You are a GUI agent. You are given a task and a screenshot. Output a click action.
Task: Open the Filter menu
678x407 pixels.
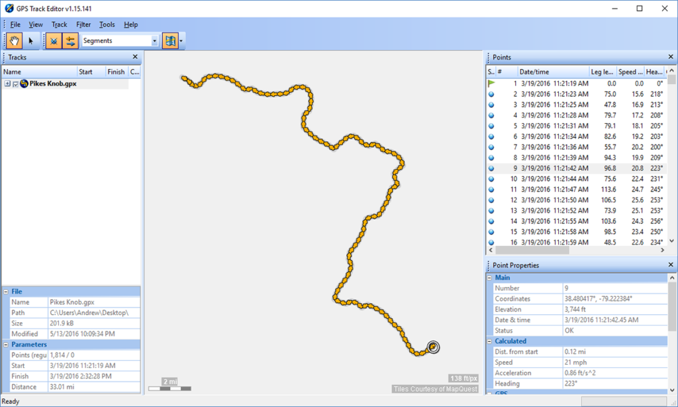(83, 25)
